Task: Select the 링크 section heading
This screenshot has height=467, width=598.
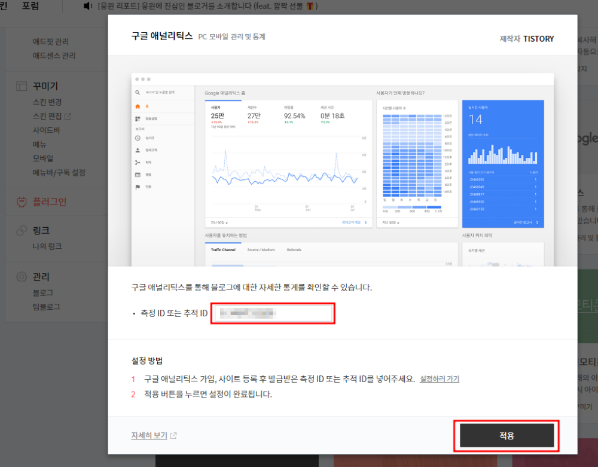Action: point(41,230)
